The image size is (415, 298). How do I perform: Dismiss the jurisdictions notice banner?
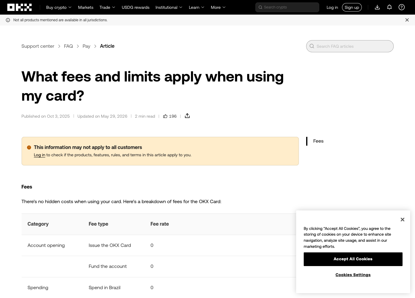tap(407, 20)
